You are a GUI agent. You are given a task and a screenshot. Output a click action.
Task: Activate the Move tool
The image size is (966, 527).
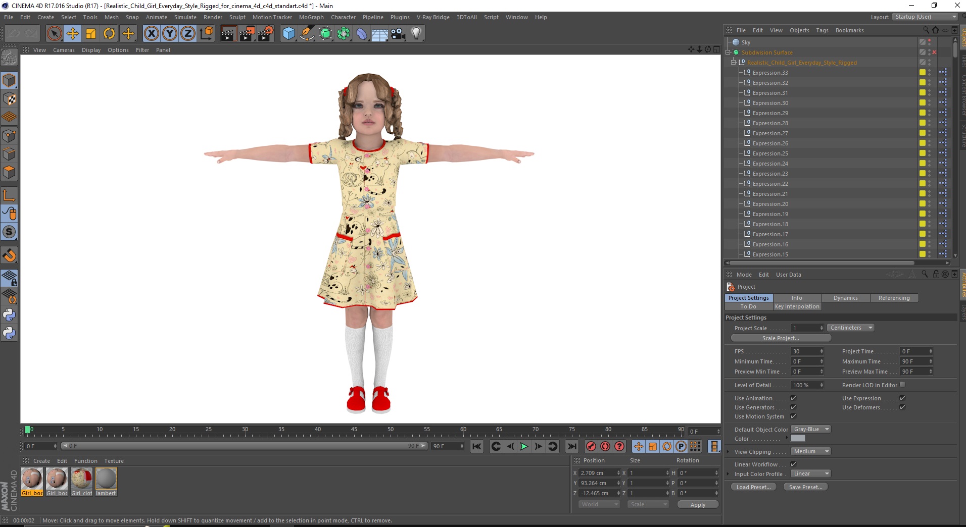(x=73, y=34)
